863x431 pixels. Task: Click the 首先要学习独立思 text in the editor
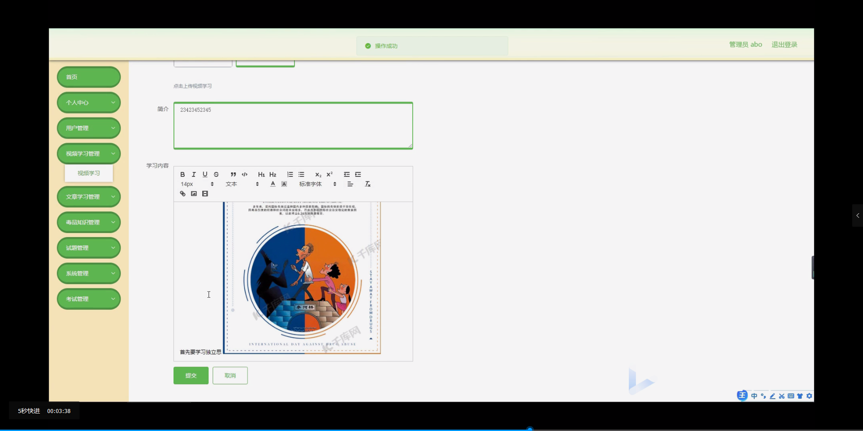pos(200,352)
